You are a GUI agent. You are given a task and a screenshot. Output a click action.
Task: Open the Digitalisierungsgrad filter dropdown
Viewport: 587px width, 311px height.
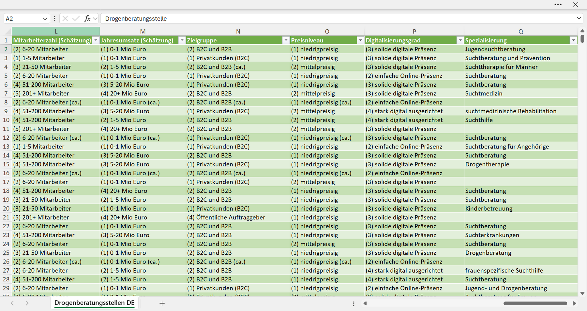pyautogui.click(x=460, y=40)
